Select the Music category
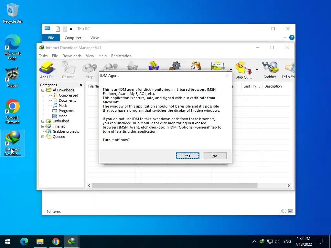The image size is (331, 248). [63, 106]
